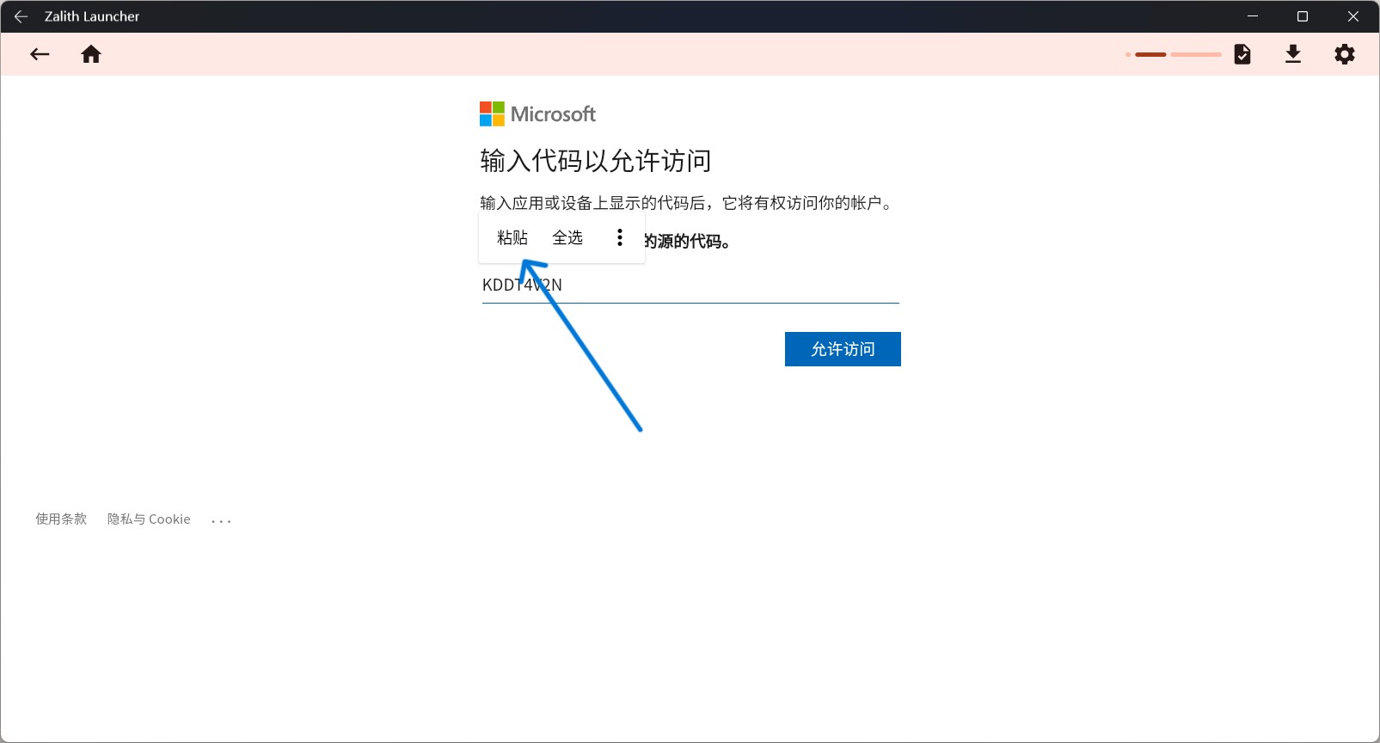Viewport: 1380px width, 743px height.
Task: Open the downloads icon
Action: tap(1293, 54)
